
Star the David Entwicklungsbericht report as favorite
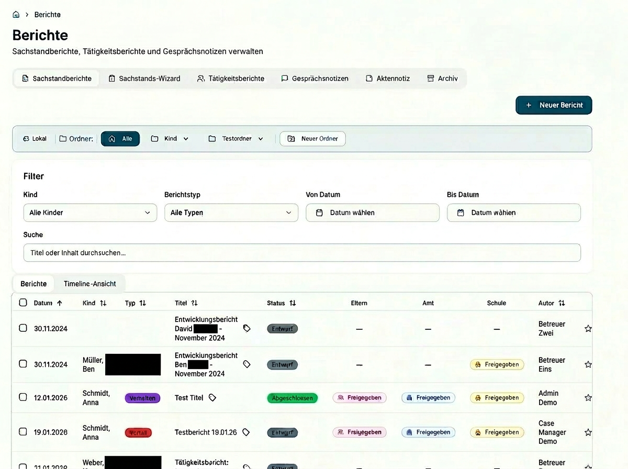click(588, 329)
